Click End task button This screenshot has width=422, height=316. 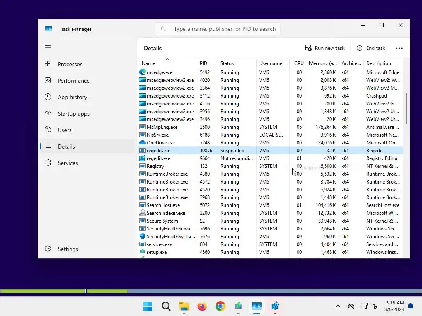pyautogui.click(x=371, y=48)
